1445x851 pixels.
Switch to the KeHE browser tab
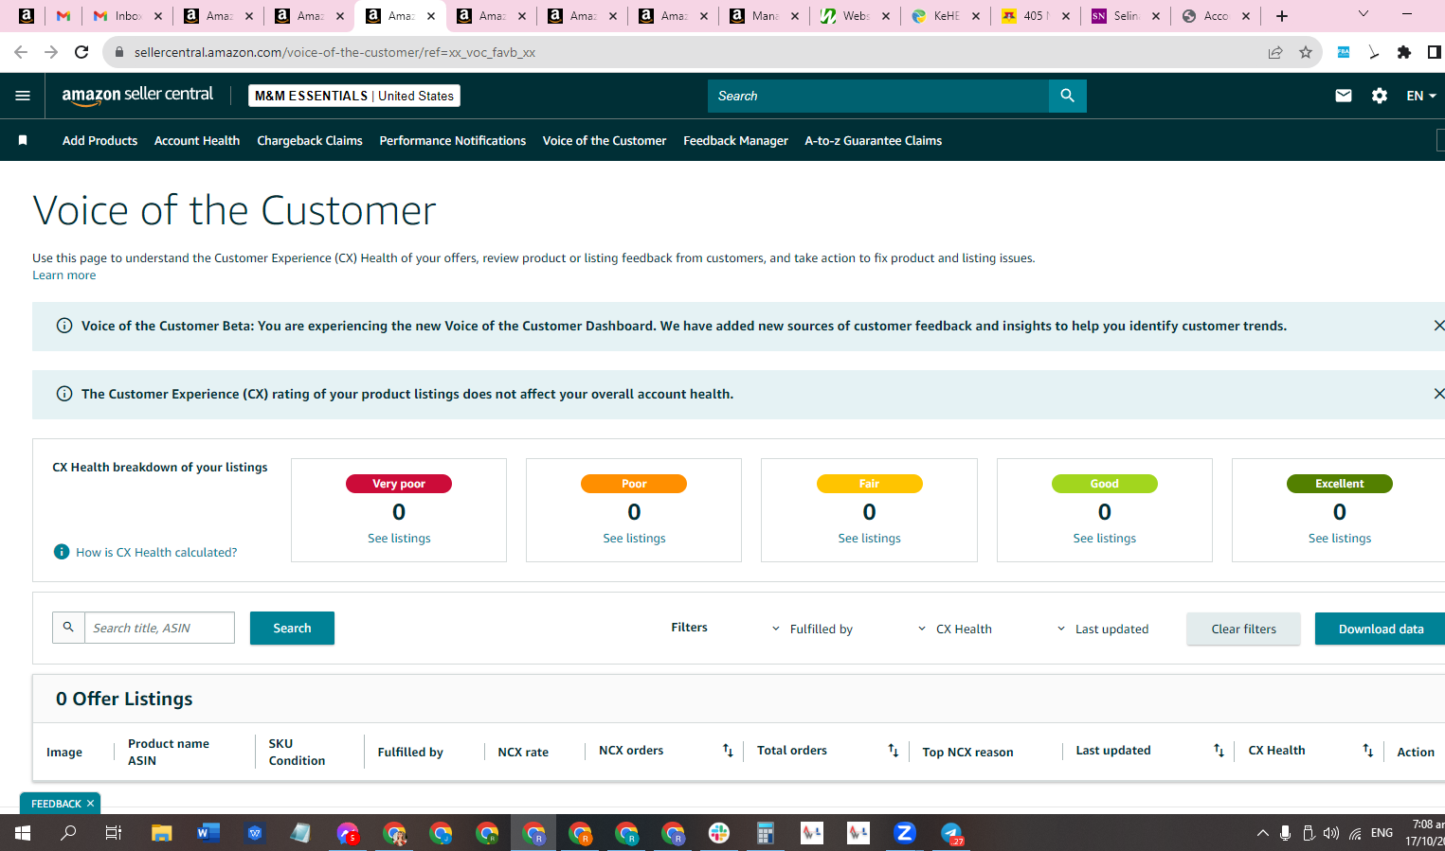pos(945,16)
